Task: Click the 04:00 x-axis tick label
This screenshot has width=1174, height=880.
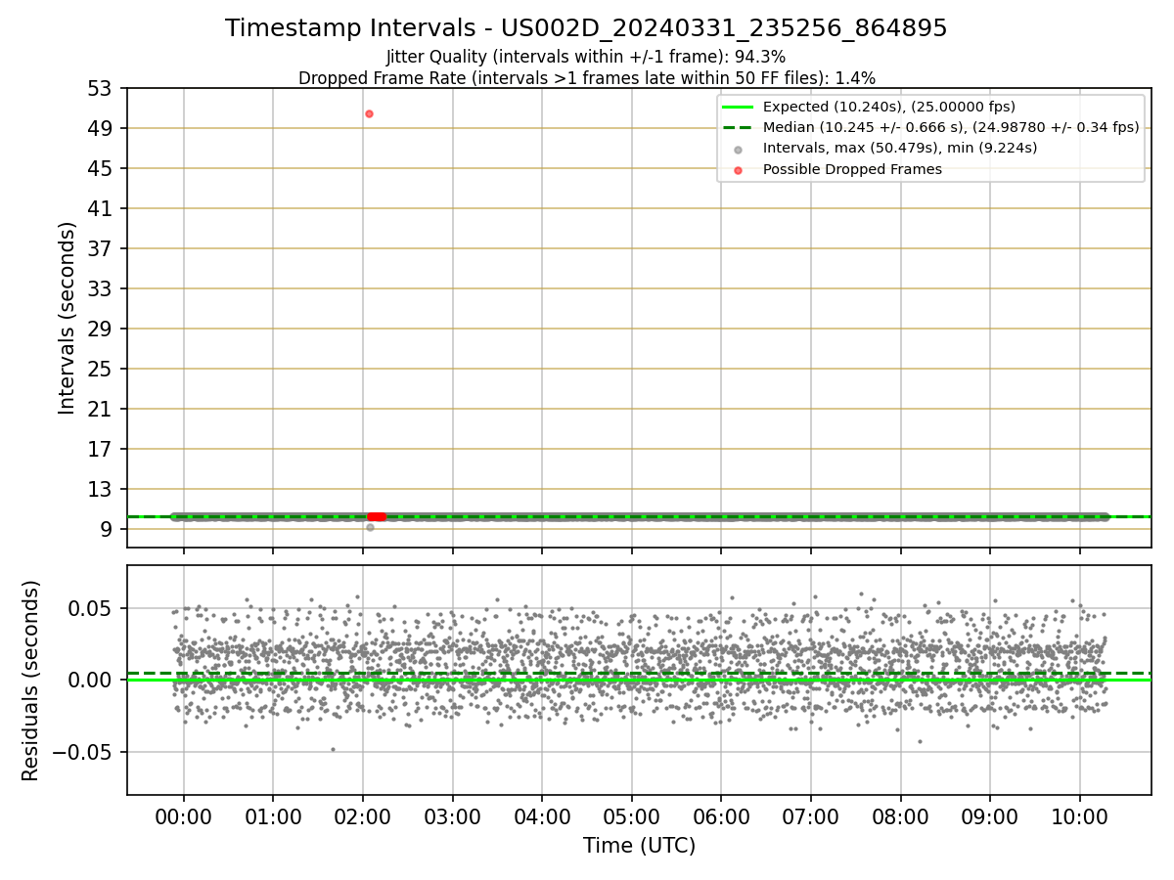Action: pos(542,817)
